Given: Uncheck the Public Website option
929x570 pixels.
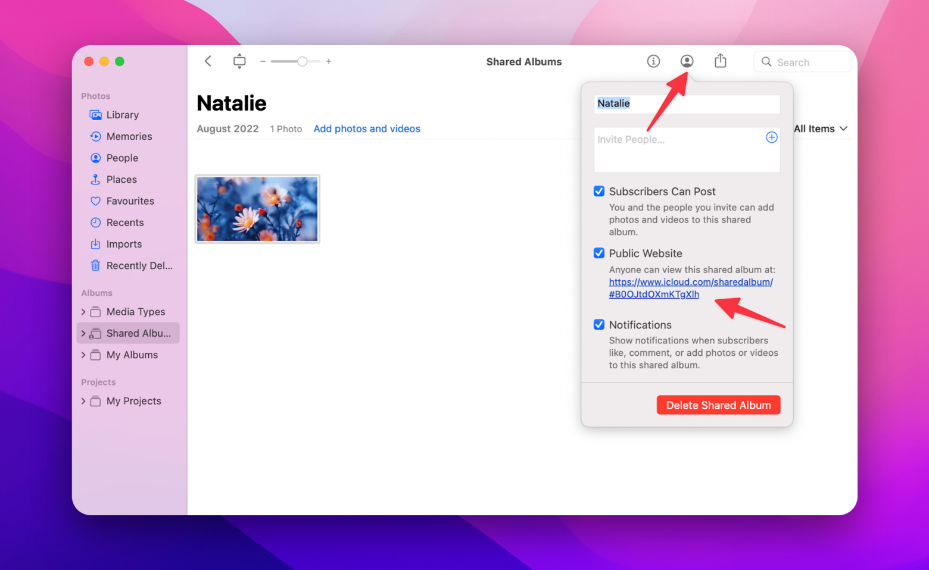Looking at the screenshot, I should [x=598, y=253].
